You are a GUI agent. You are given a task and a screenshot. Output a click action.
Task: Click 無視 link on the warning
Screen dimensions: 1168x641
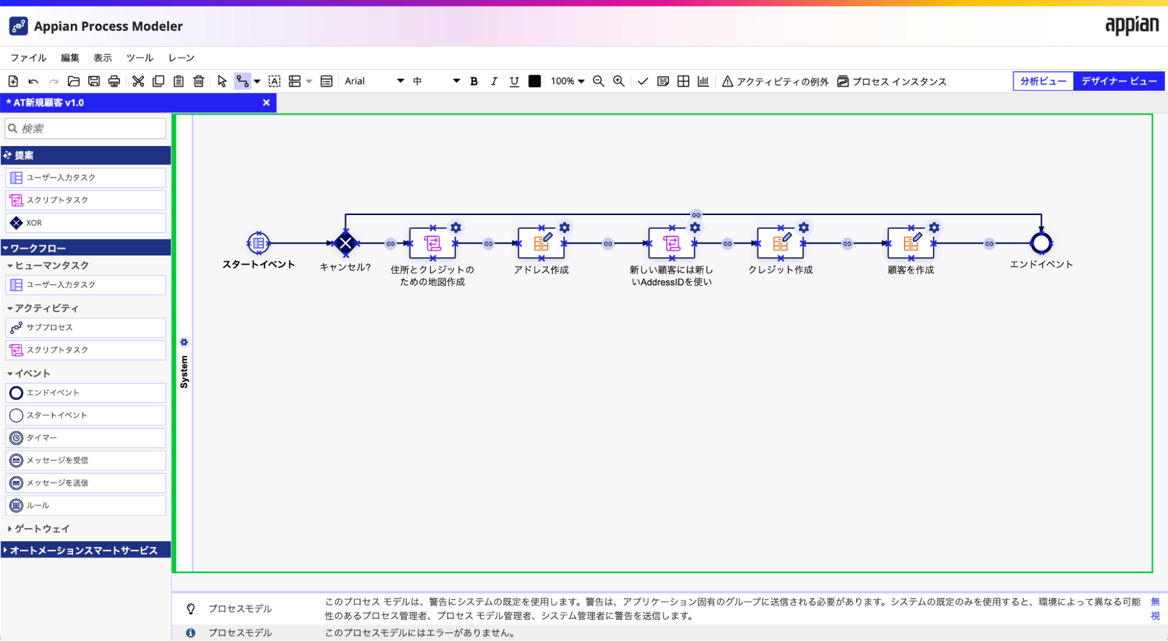[1155, 608]
